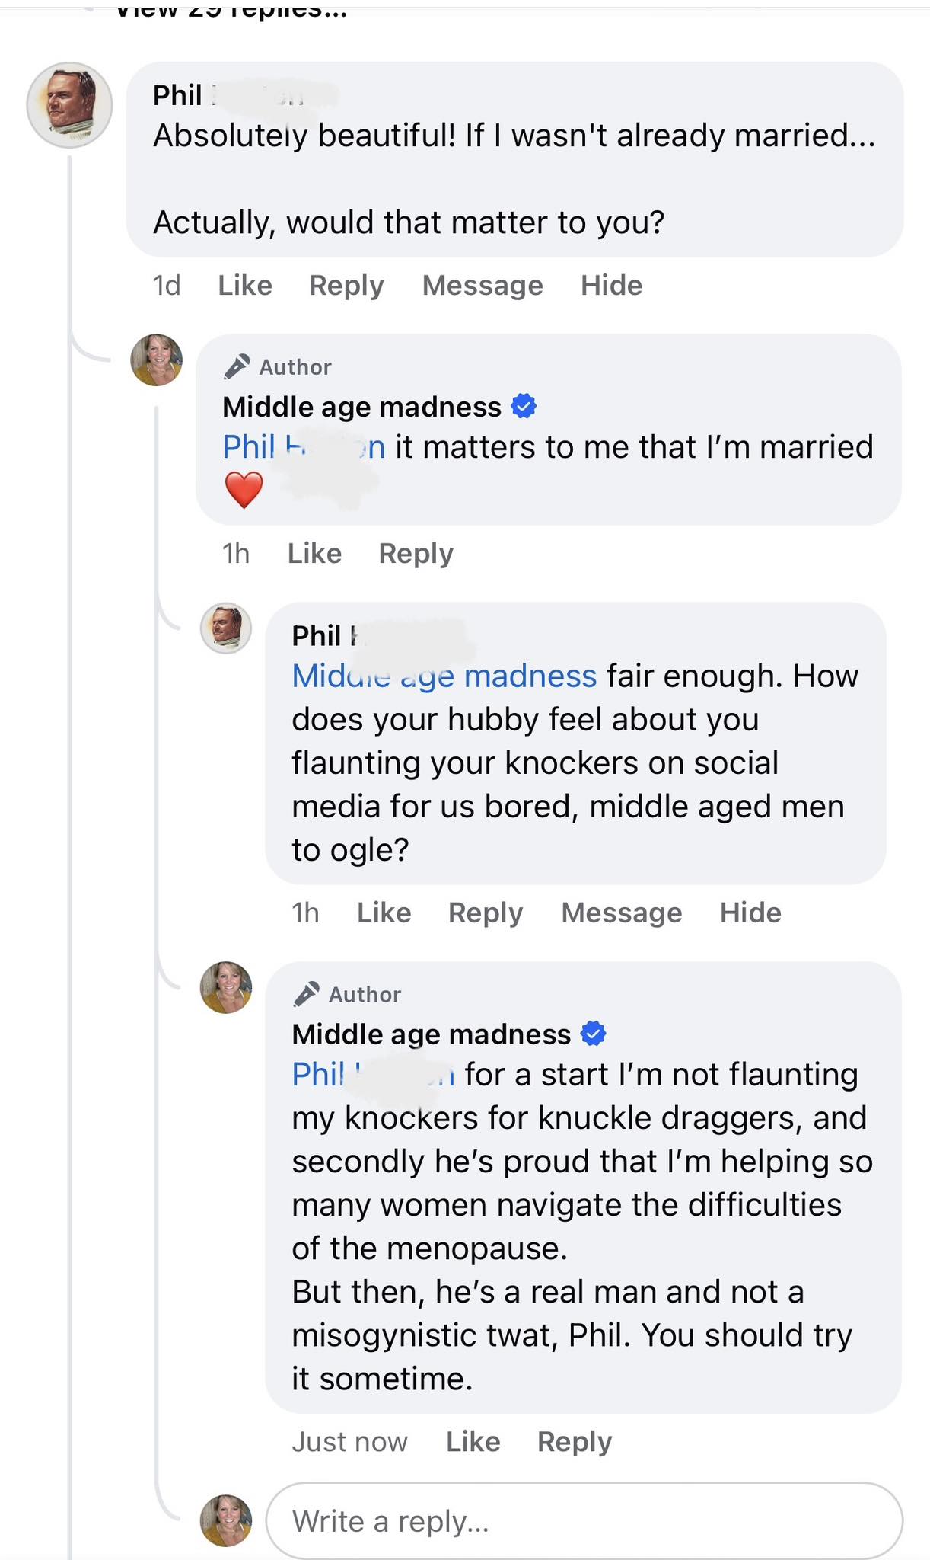Hide Phil's top comment
The image size is (930, 1560).
pyautogui.click(x=611, y=285)
